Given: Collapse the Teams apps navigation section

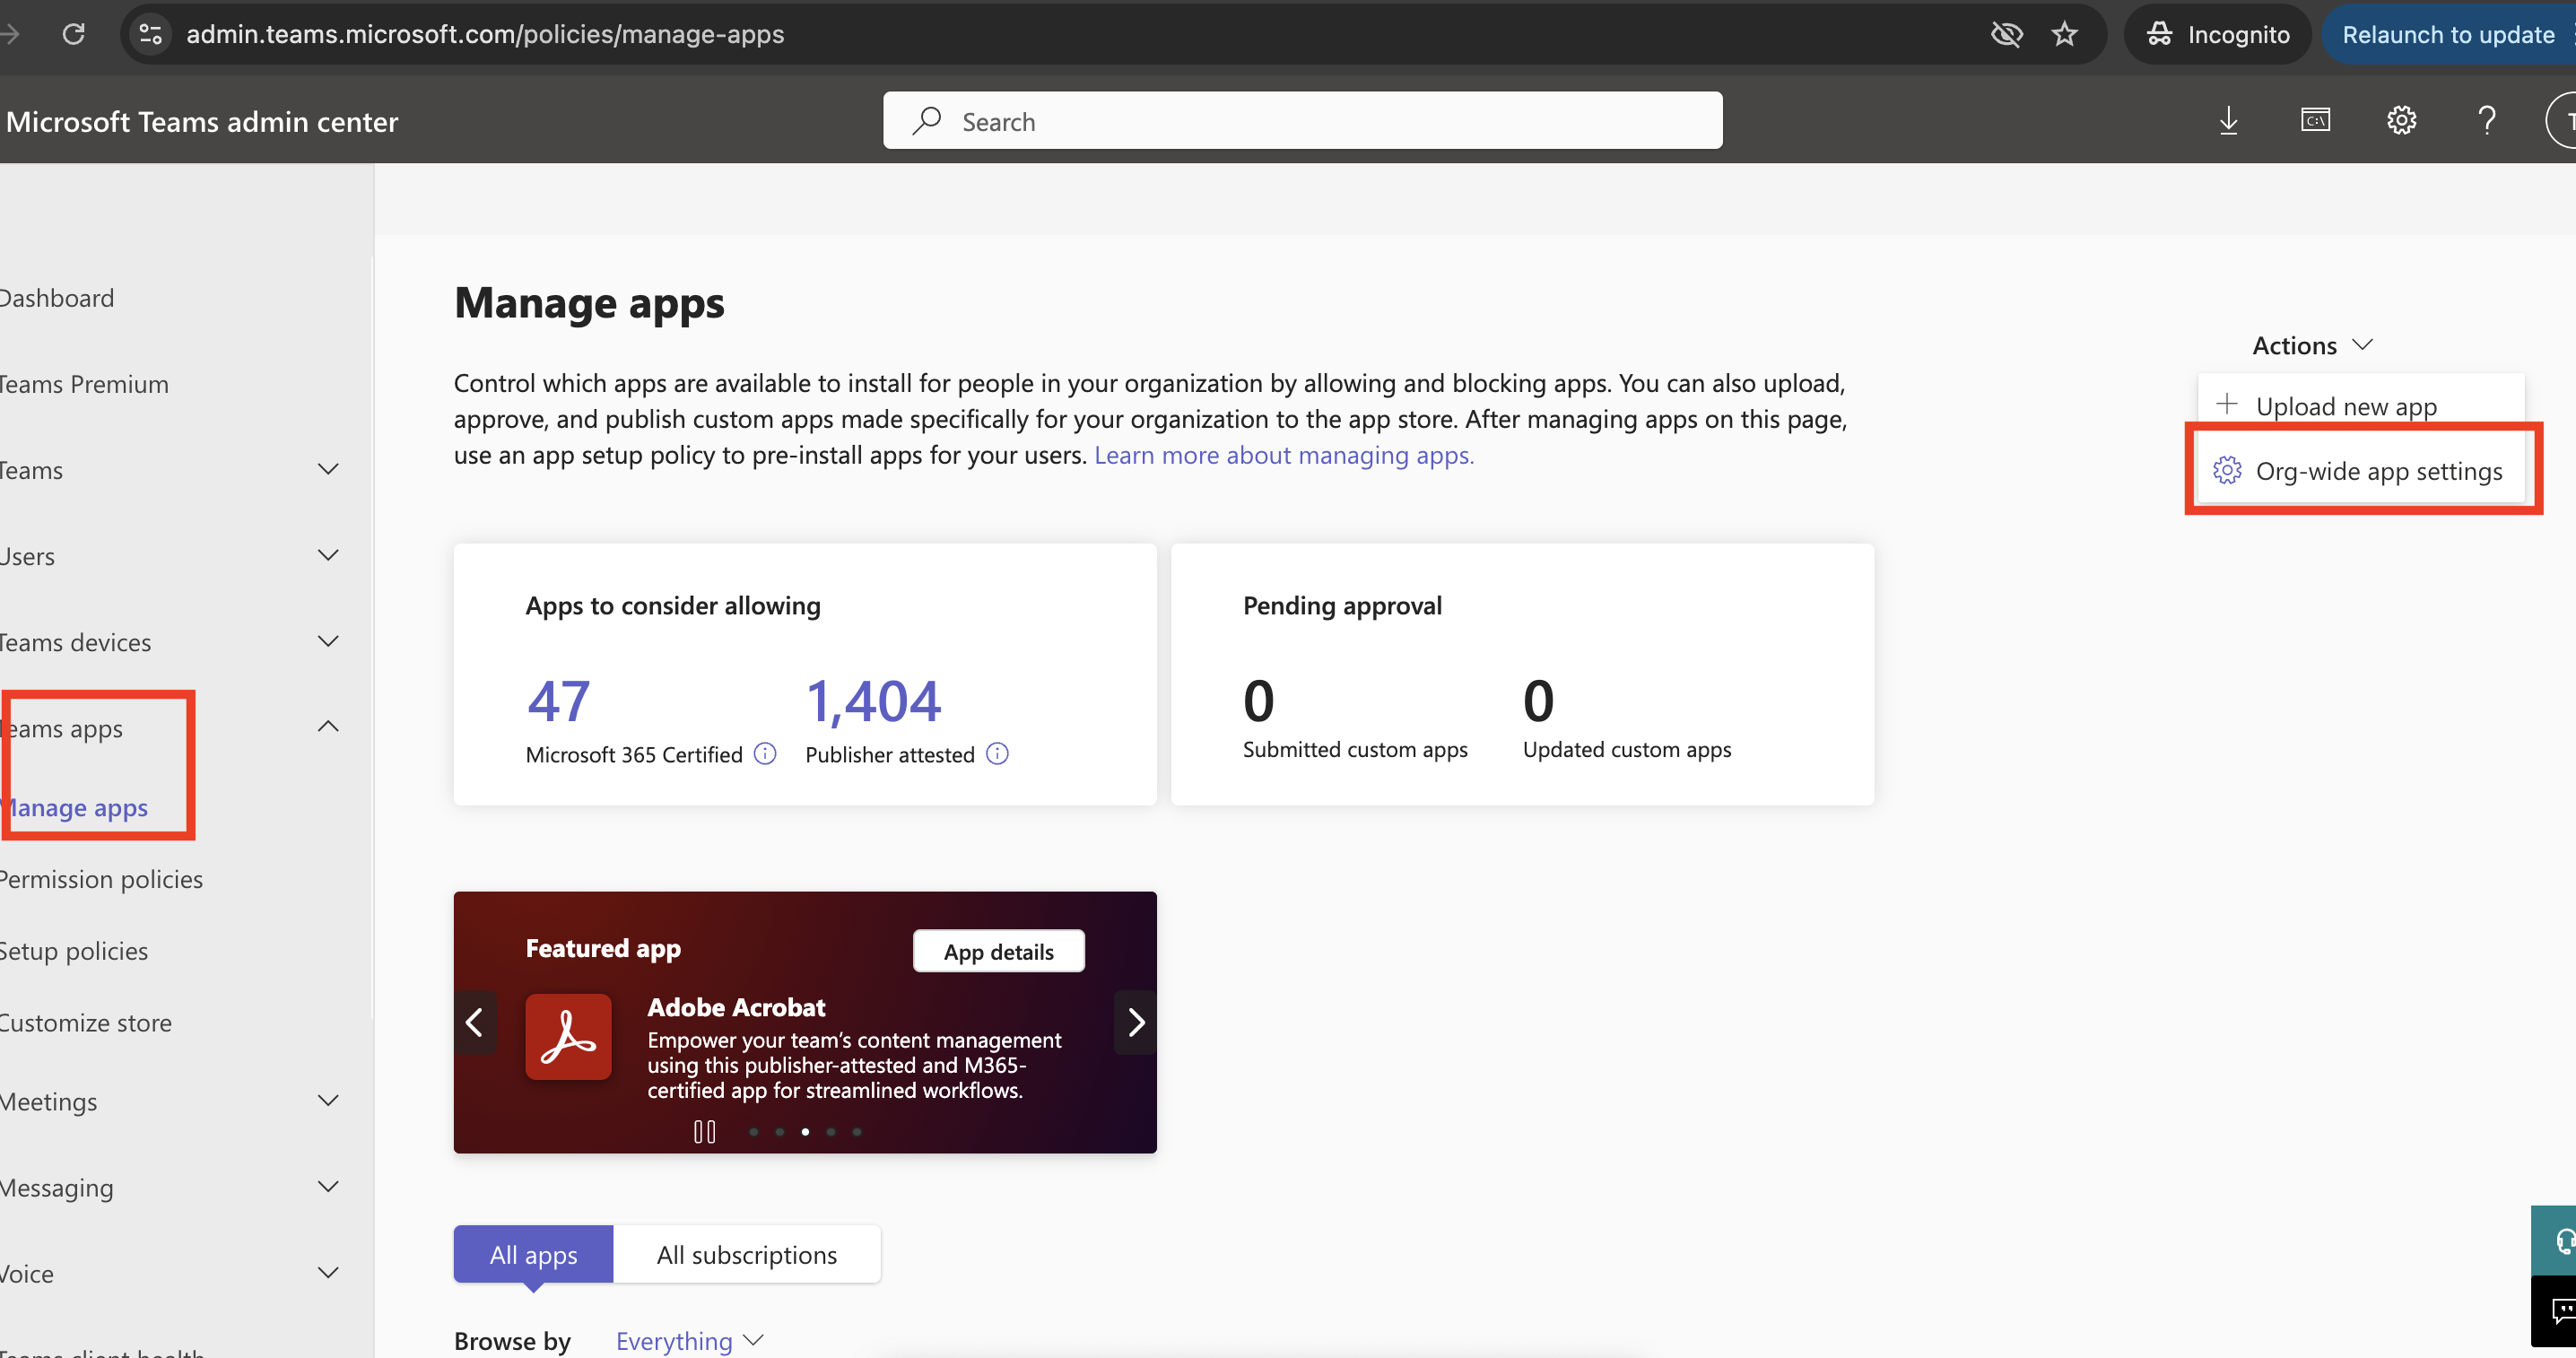Looking at the screenshot, I should (327, 727).
